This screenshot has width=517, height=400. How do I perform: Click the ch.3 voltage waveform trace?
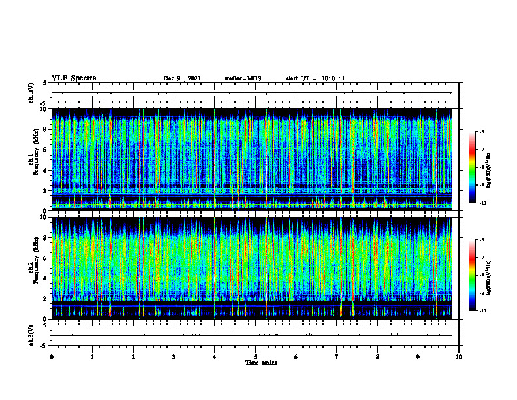[251, 335]
